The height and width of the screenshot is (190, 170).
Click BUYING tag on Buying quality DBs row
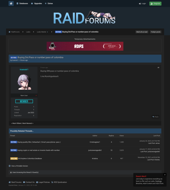coord(14,142)
